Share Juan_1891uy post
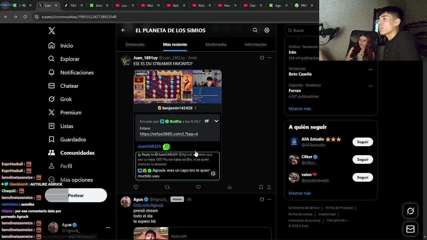427x240 pixels. (269, 187)
